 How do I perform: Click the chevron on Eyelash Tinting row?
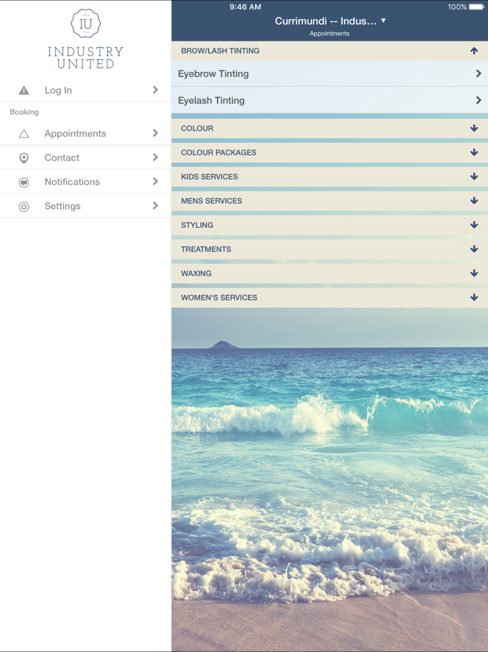coord(478,100)
